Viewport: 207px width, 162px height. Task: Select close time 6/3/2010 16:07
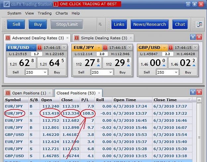point(170,128)
